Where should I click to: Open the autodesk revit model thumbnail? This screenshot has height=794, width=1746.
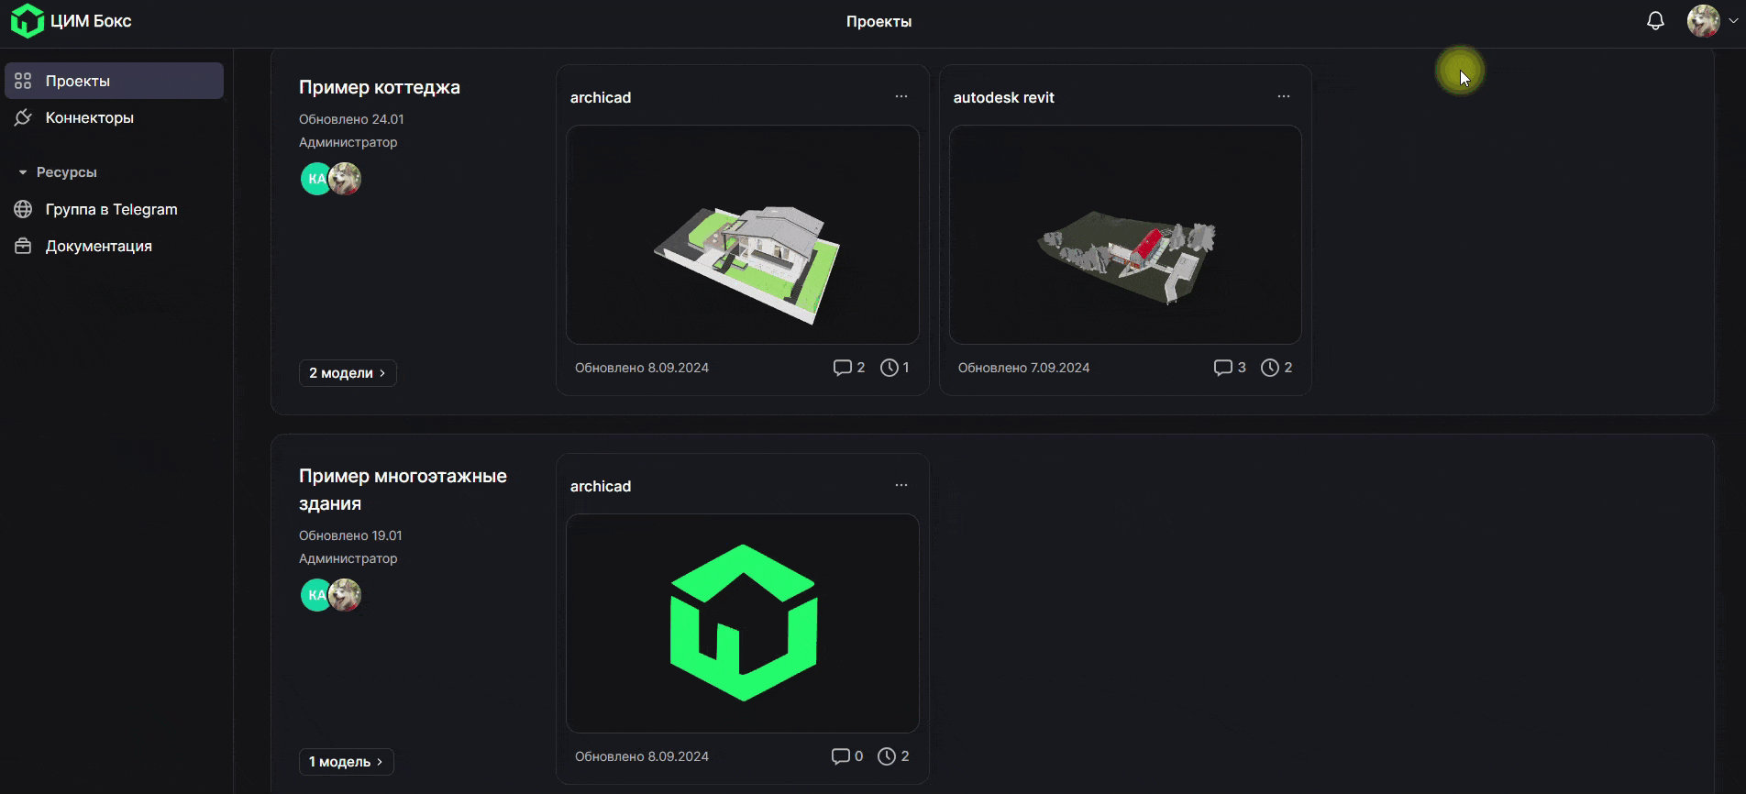pyautogui.click(x=1125, y=235)
